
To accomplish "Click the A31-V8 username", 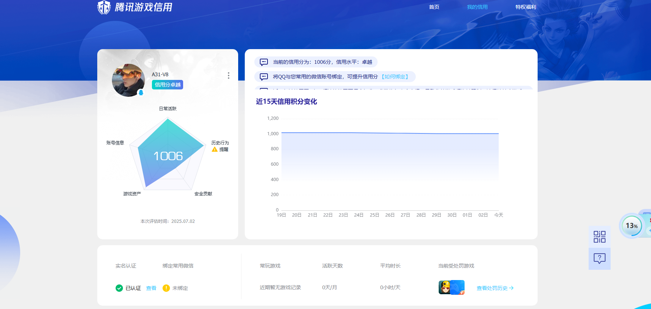I will [160, 74].
